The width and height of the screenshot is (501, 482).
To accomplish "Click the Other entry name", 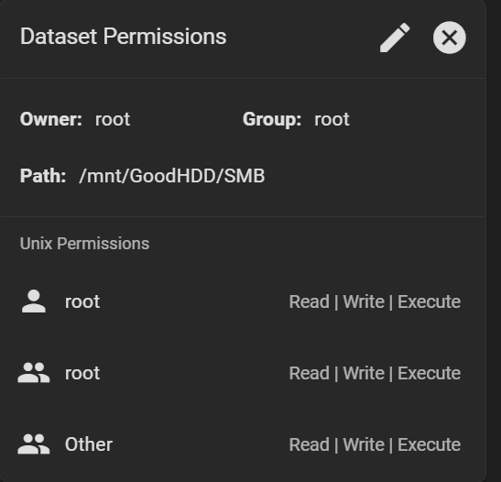I will [x=89, y=444].
